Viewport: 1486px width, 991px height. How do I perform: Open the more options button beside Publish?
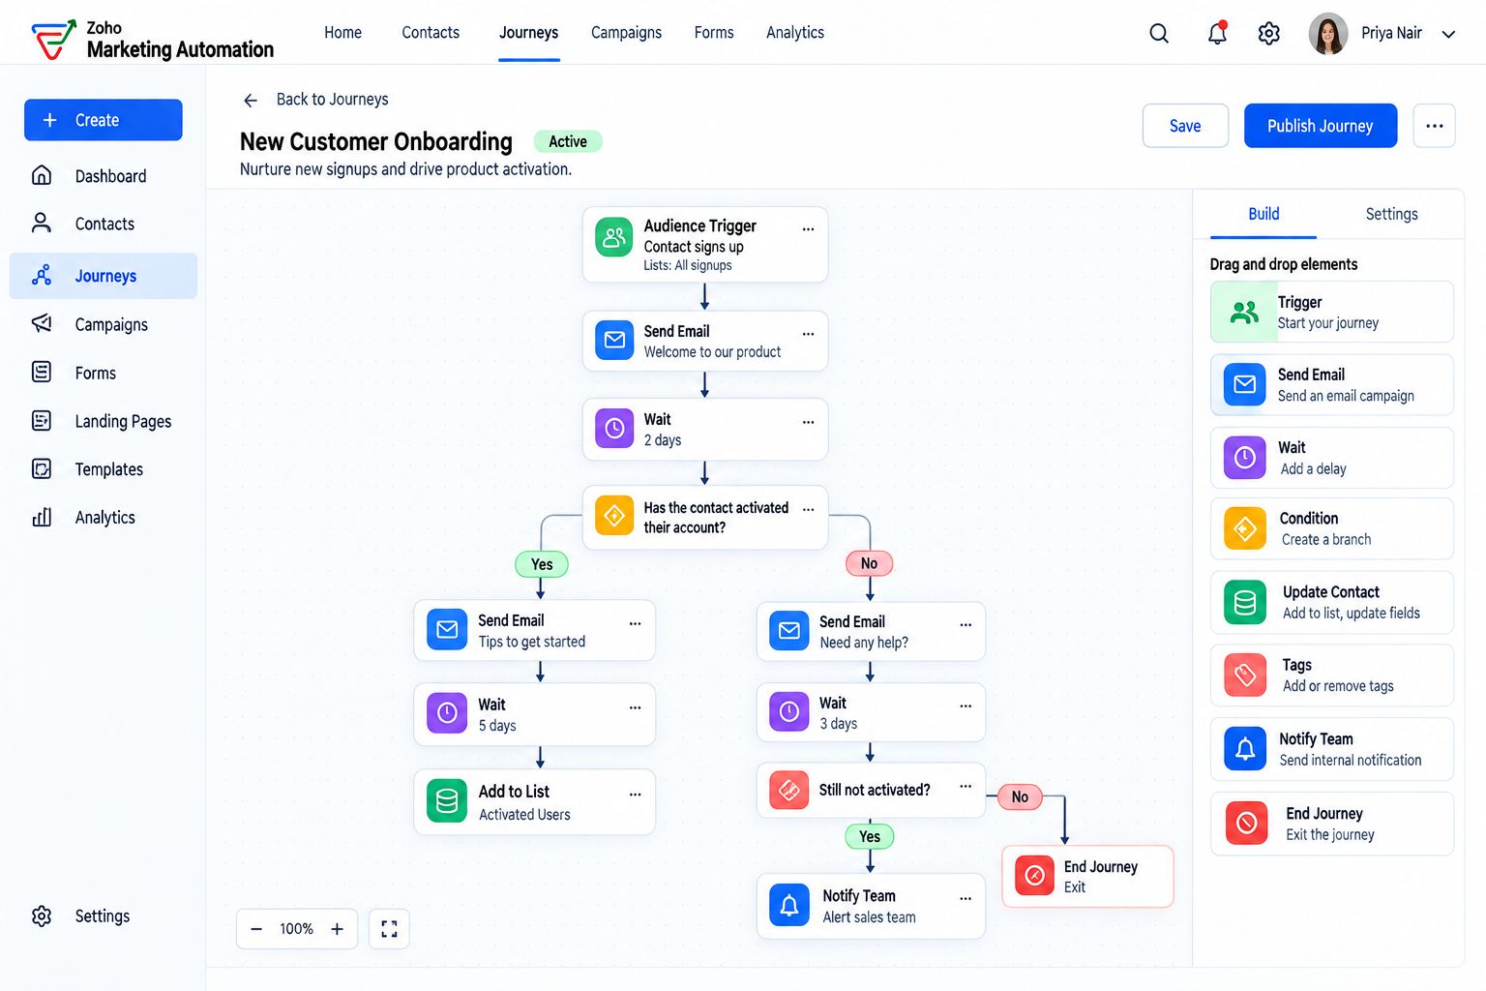point(1434,126)
